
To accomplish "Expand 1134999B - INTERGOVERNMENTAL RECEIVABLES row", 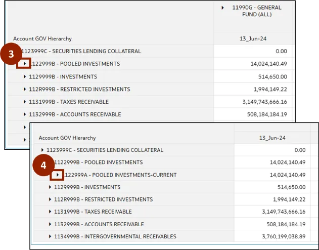I will click(50, 236).
